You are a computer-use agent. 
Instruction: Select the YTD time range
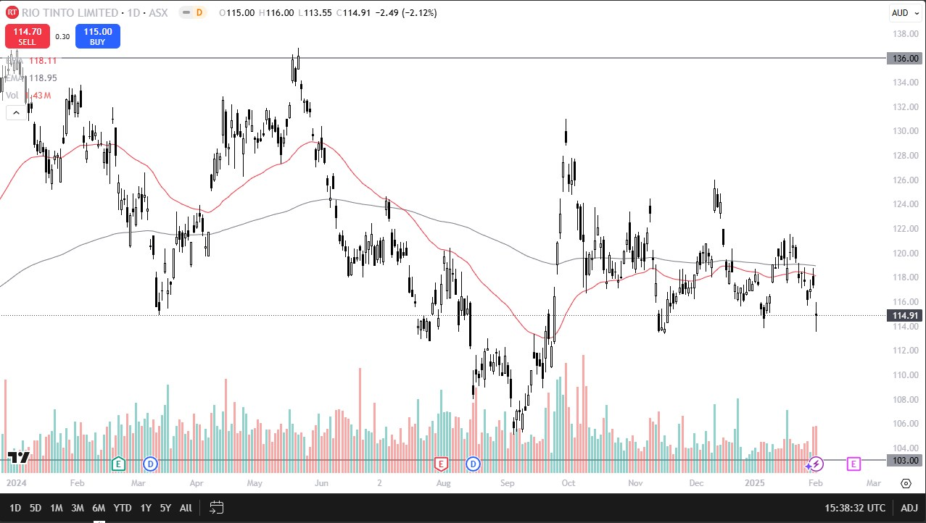pyautogui.click(x=123, y=508)
